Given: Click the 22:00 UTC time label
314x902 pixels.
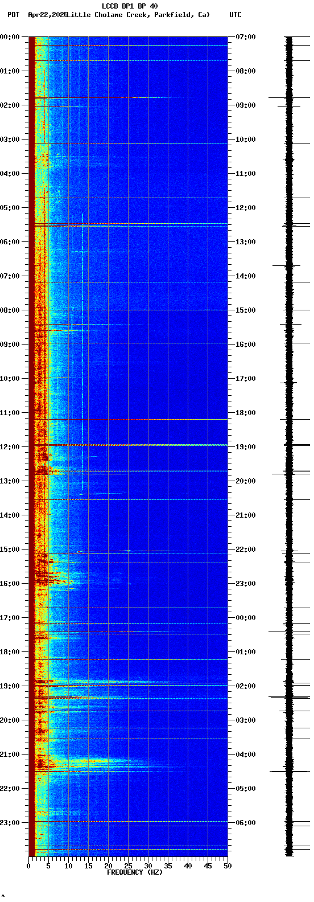Looking at the screenshot, I should tap(246, 550).
